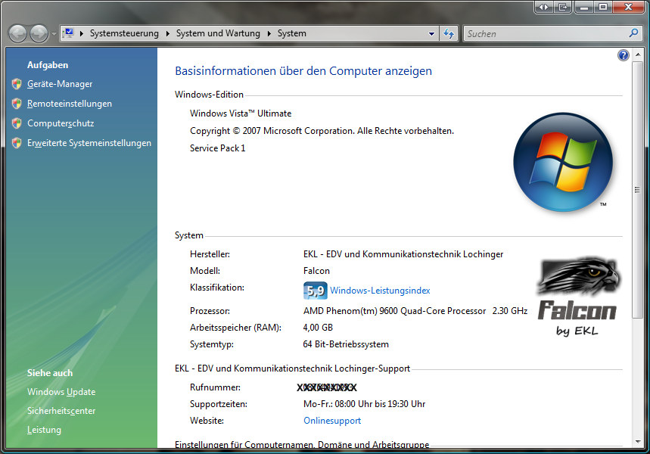Screen dimensions: 650x454
Task: Click the '64 Bit-Betriebssystem' value
Action: (346, 344)
